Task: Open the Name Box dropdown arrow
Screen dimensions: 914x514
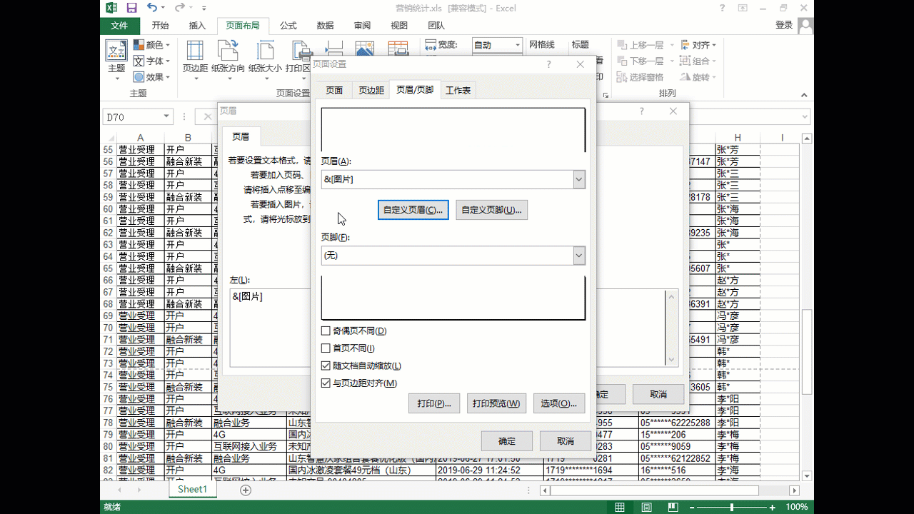Action: pos(166,116)
